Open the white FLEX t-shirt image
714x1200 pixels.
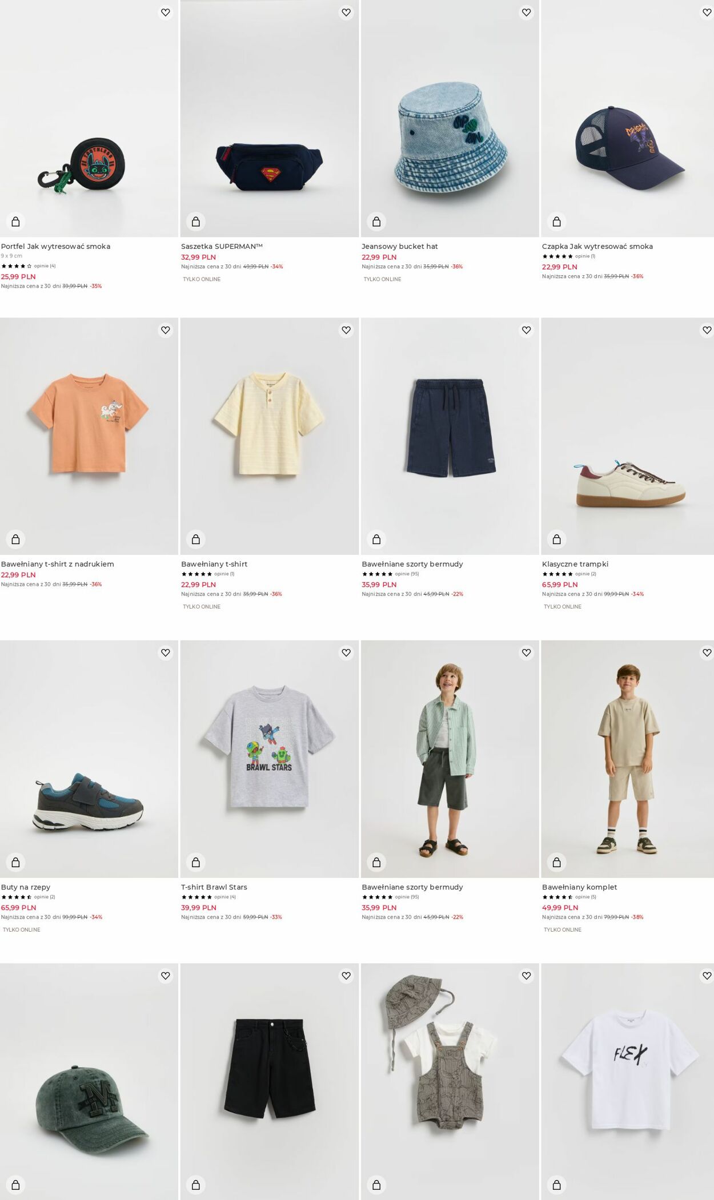[627, 1081]
